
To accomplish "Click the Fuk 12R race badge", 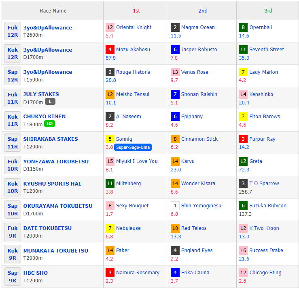I will pyautogui.click(x=13, y=31).
